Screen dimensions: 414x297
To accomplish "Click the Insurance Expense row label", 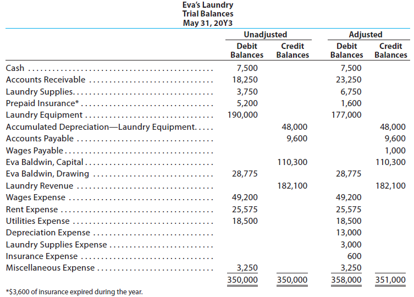I will [x=42, y=256].
